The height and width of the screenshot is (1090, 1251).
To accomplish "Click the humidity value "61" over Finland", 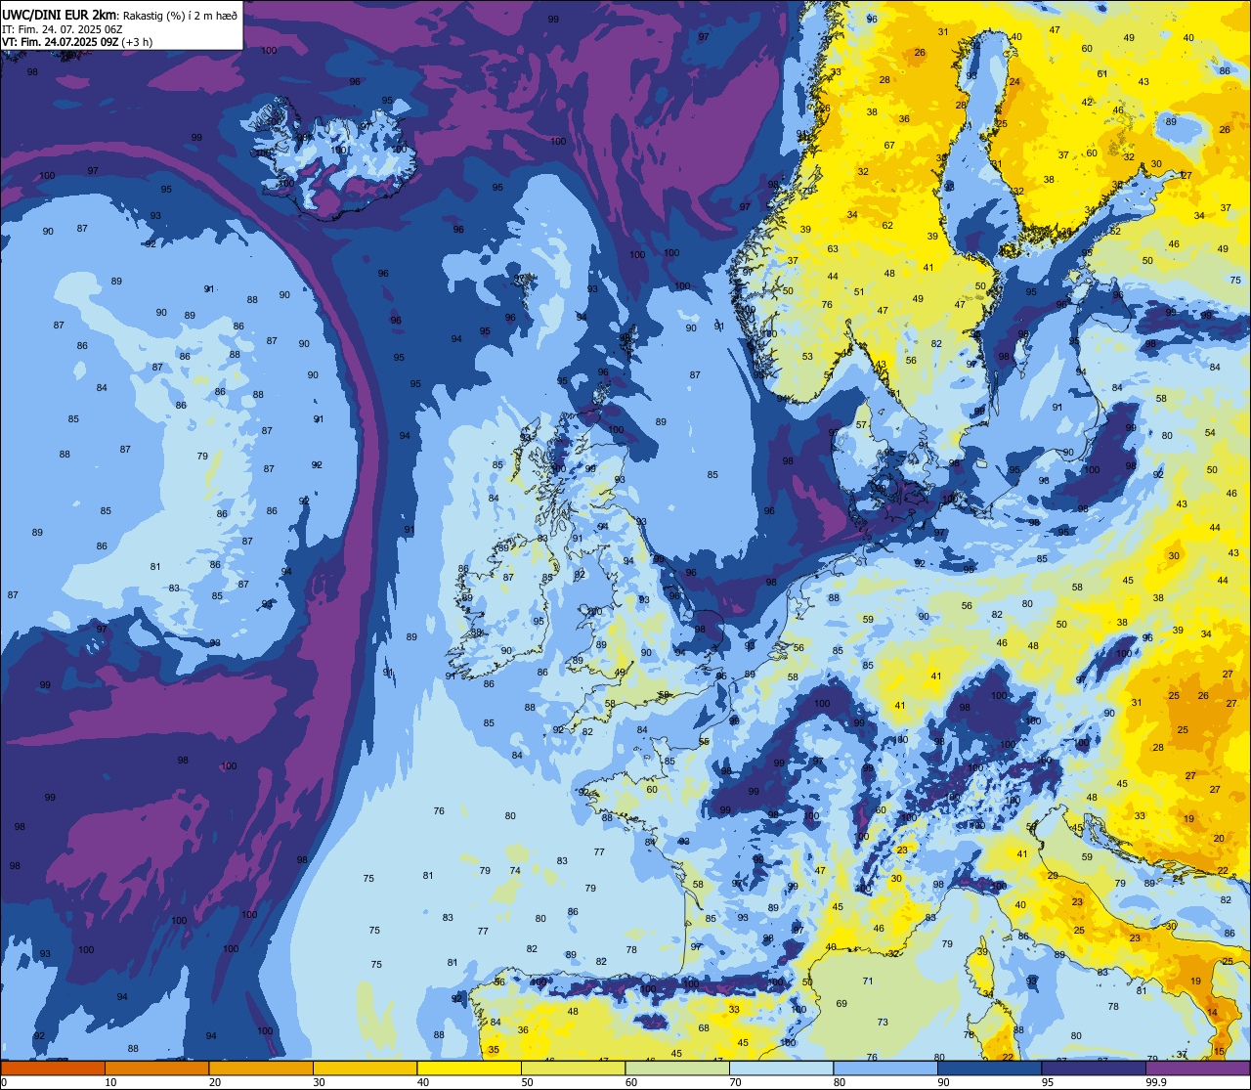I will click(1102, 74).
